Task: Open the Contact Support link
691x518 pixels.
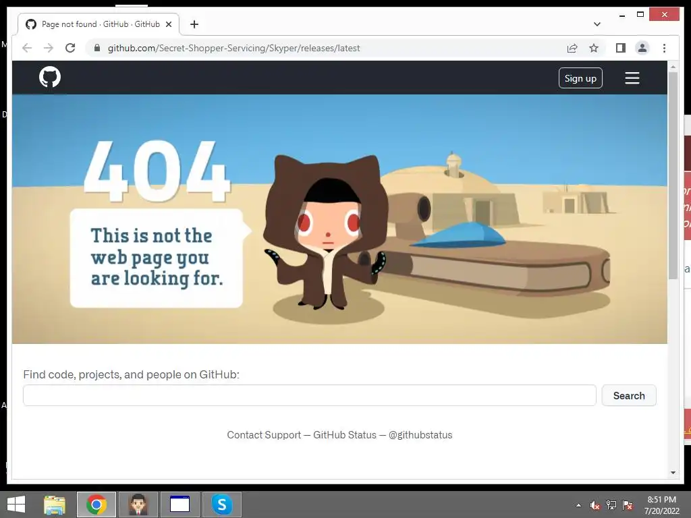Action: 264,435
